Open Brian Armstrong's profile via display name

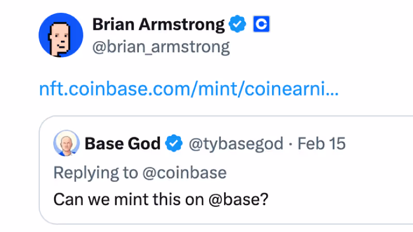point(158,24)
